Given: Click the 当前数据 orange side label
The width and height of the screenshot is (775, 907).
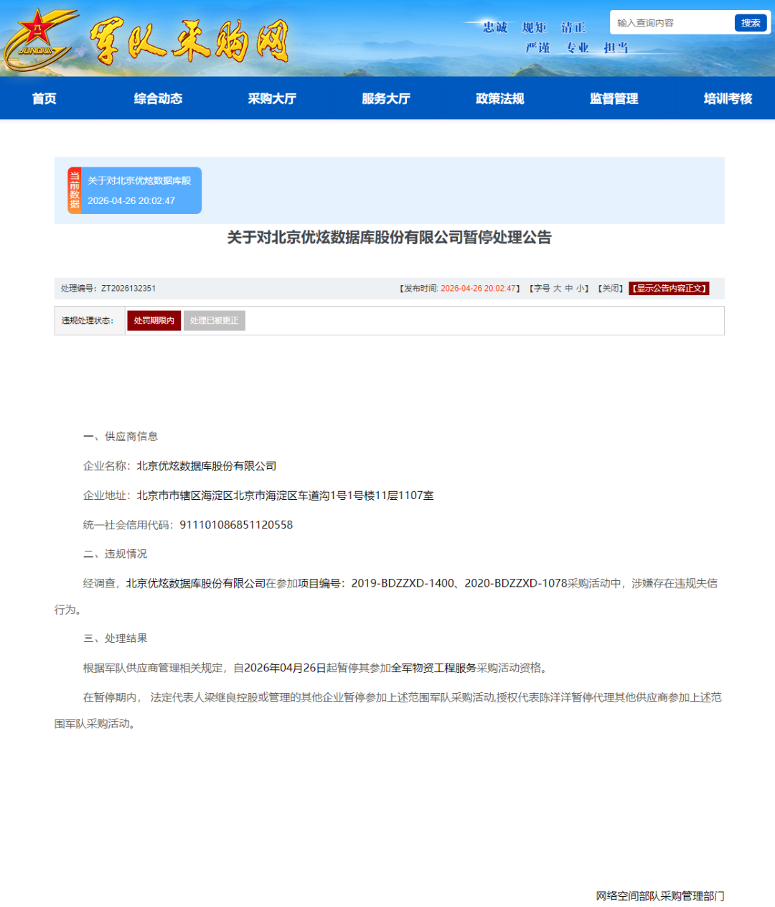Looking at the screenshot, I should (x=74, y=190).
